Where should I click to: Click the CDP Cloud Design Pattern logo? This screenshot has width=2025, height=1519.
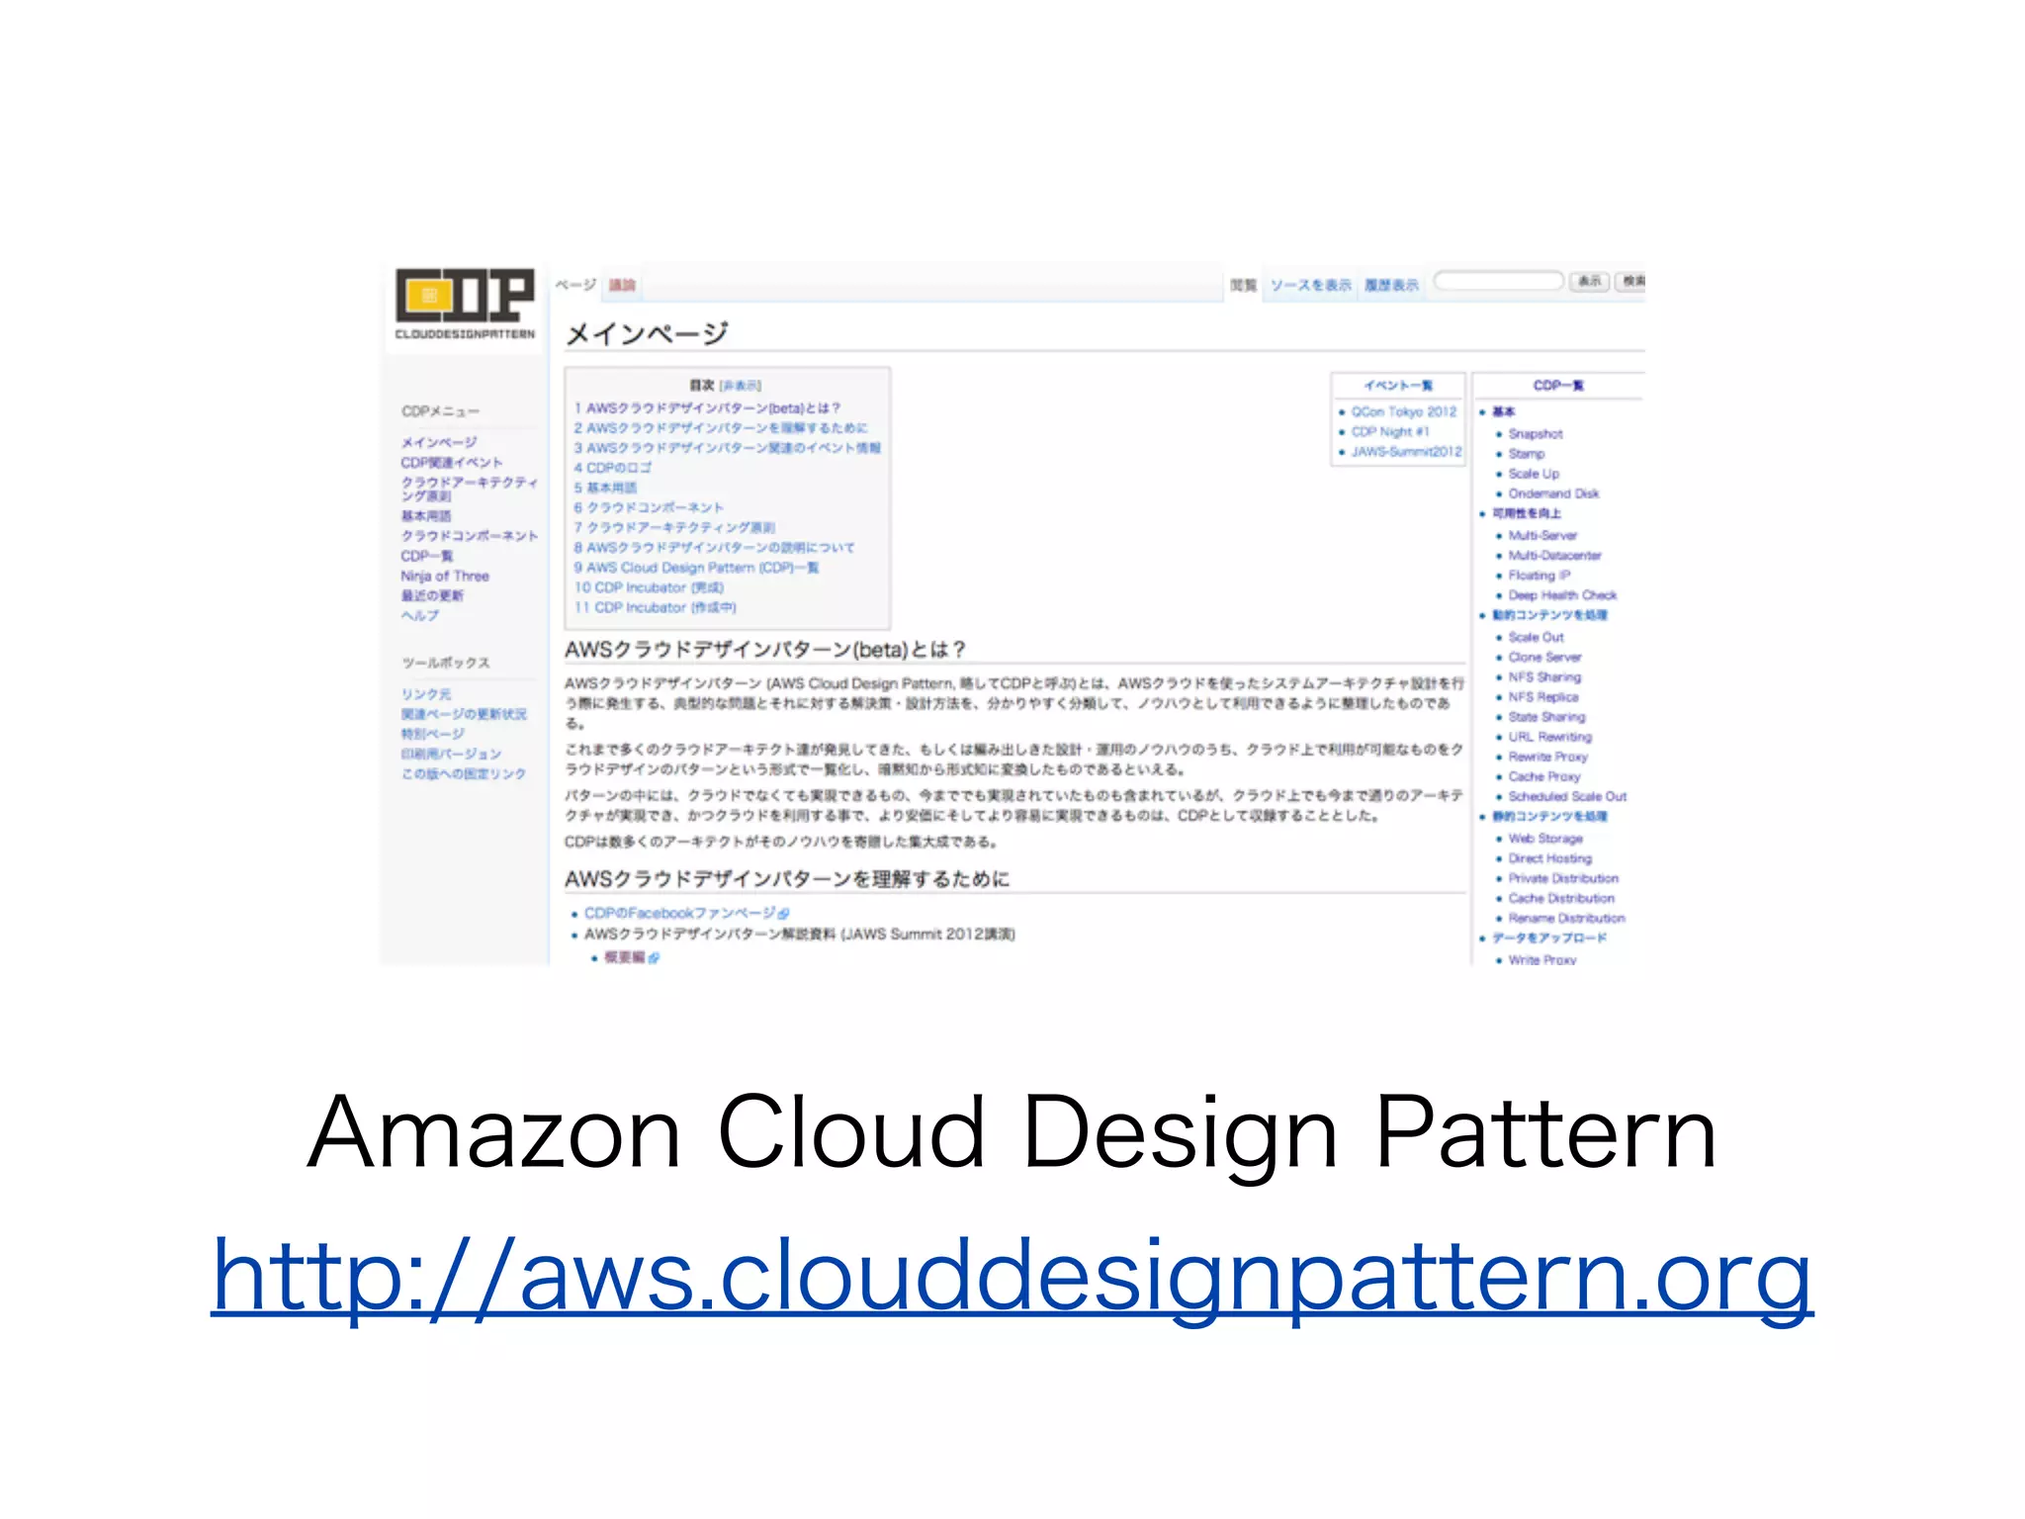coord(465,304)
